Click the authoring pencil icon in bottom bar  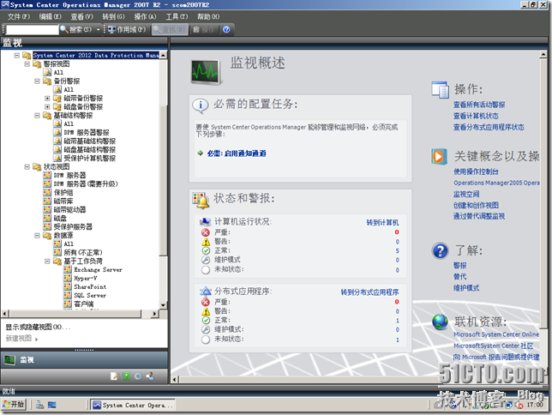(114, 376)
